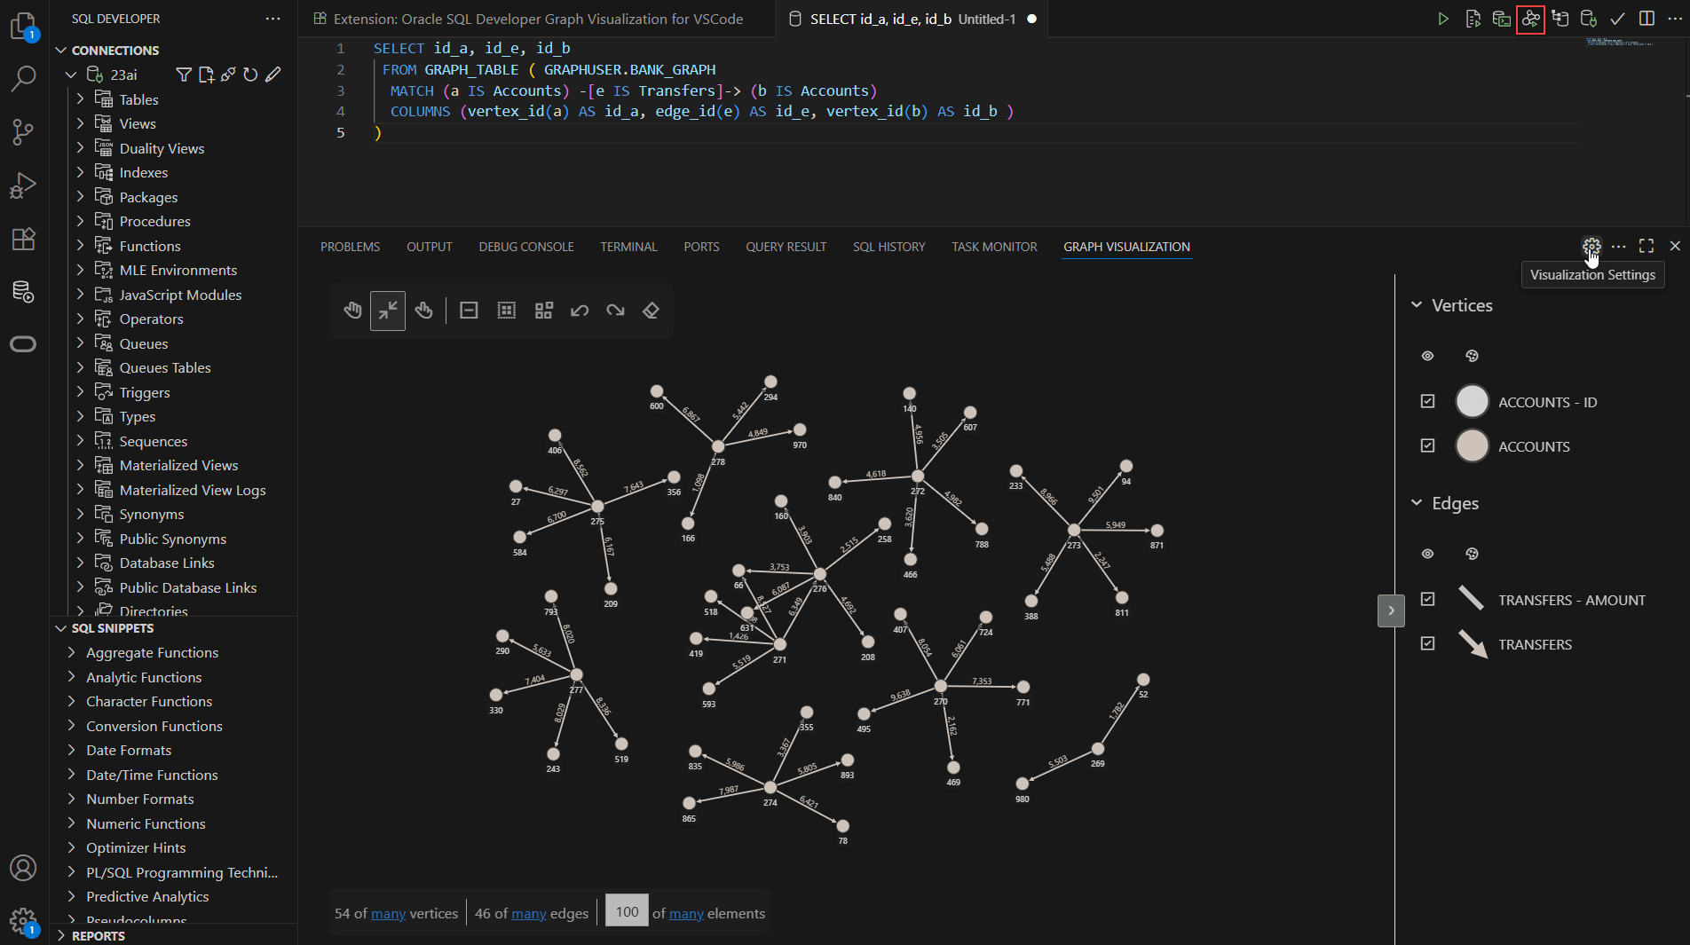This screenshot has height=945, width=1690.
Task: Collapse the Vertices section
Action: [1417, 305]
